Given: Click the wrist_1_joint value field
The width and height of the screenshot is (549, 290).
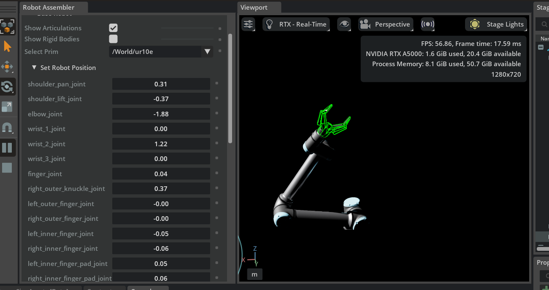Looking at the screenshot, I should (x=161, y=129).
